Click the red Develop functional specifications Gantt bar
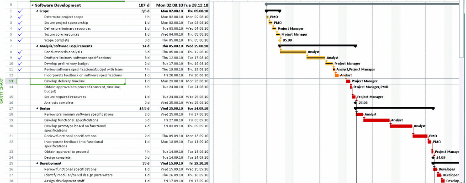The image size is (466, 183). point(376,120)
